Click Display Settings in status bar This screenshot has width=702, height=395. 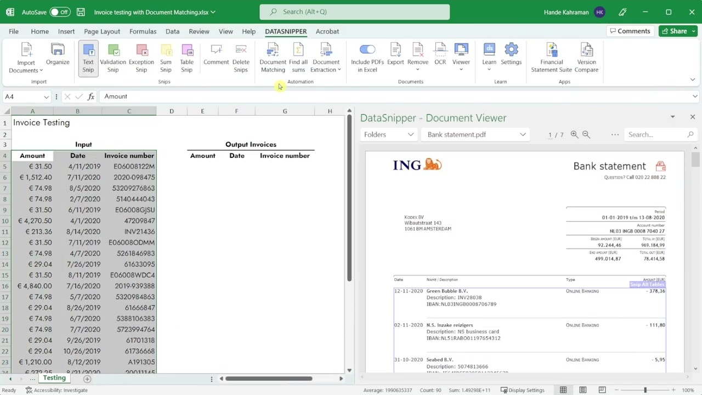click(x=522, y=390)
